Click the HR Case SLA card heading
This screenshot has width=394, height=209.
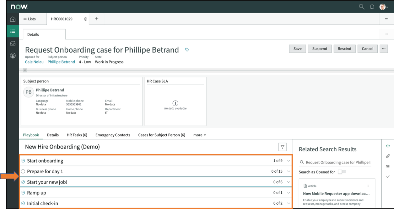pyautogui.click(x=158, y=81)
